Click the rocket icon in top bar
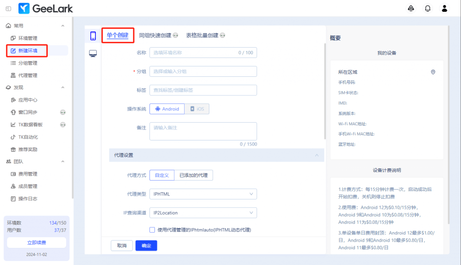461x265 pixels. tap(411, 9)
